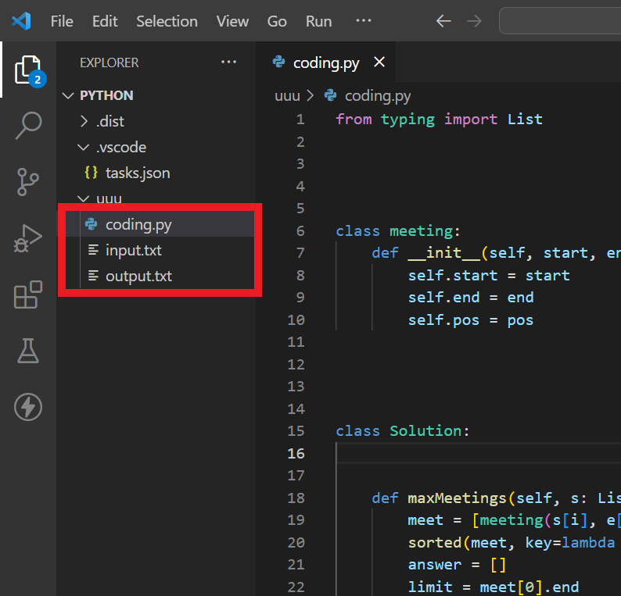Close the coding.py editor tab

tap(379, 62)
